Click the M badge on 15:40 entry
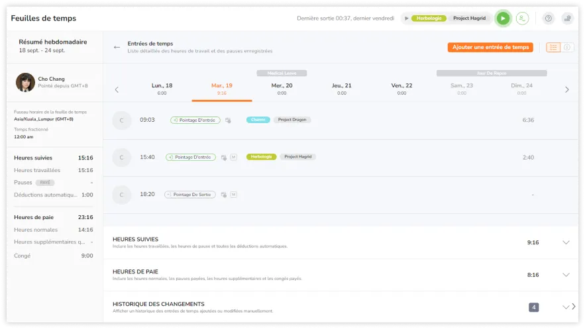Screen dimensions: 585x329 tap(233, 158)
